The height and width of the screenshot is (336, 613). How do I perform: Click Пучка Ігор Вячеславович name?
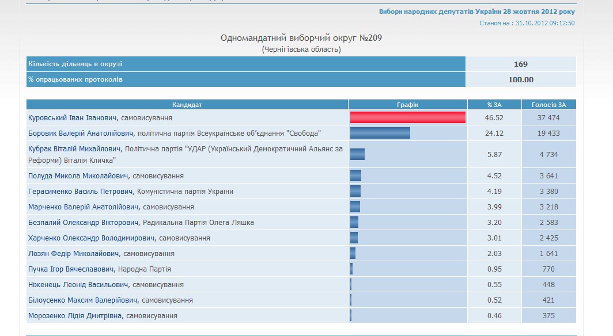click(x=71, y=269)
